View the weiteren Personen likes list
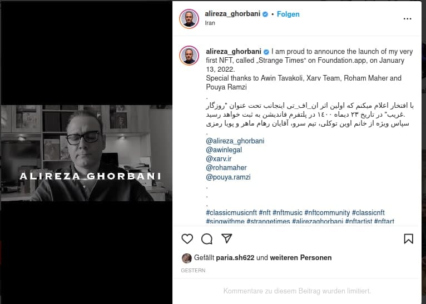 tap(301, 257)
